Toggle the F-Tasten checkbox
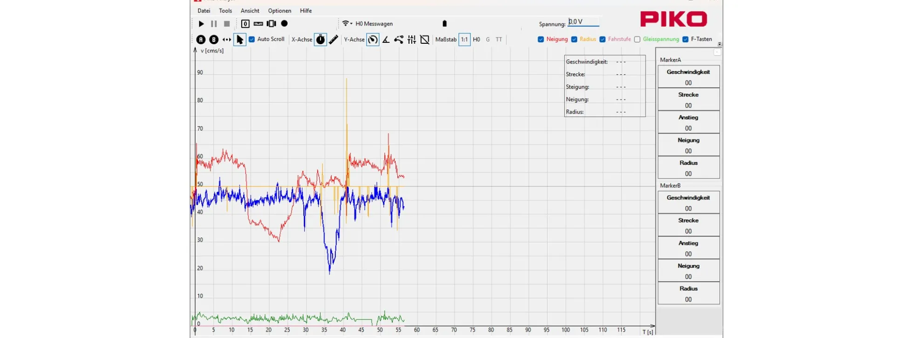Screen dimensions: 913x338 click(686, 39)
